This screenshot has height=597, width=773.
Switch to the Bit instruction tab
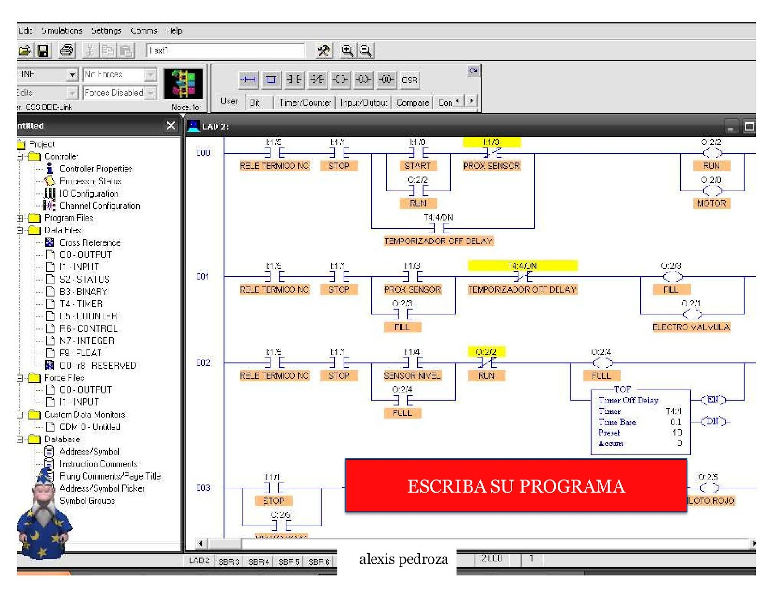pos(257,103)
